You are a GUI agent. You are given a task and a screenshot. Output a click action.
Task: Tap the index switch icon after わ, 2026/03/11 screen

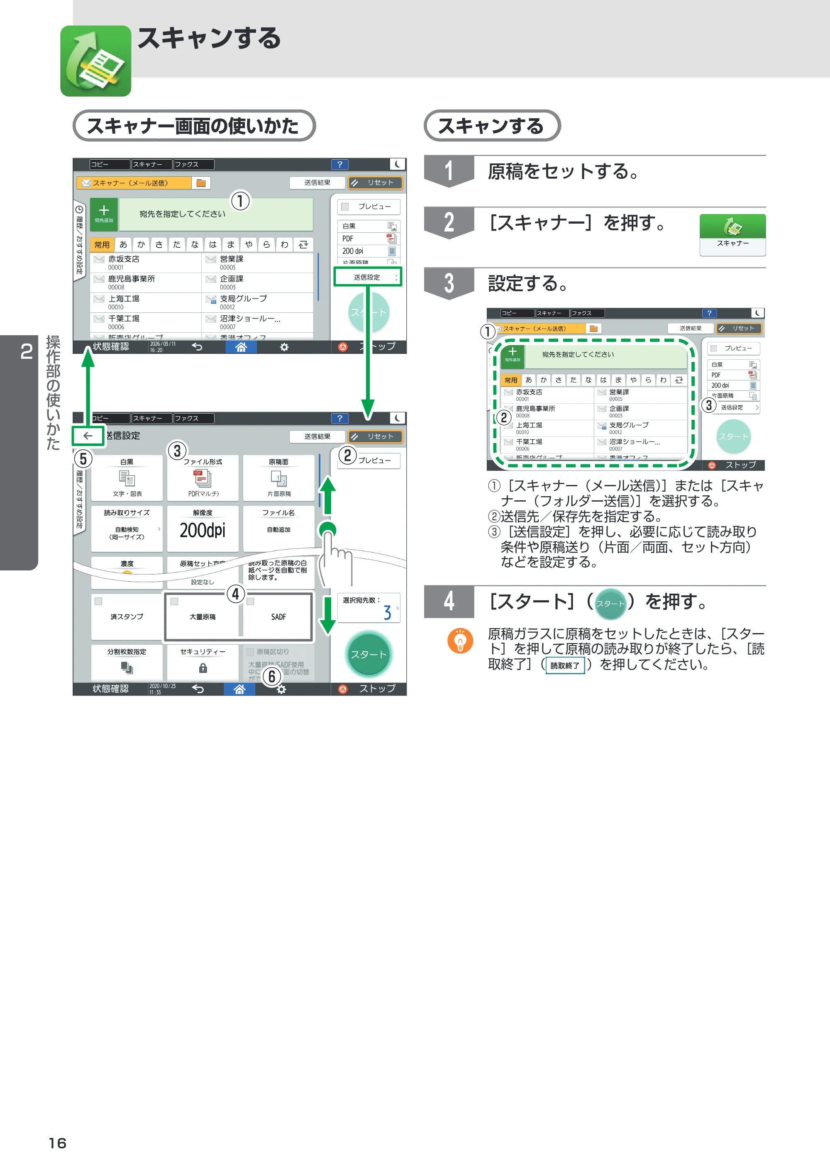(x=303, y=245)
